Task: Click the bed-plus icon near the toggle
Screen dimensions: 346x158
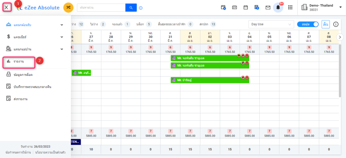Action: [x=326, y=24]
